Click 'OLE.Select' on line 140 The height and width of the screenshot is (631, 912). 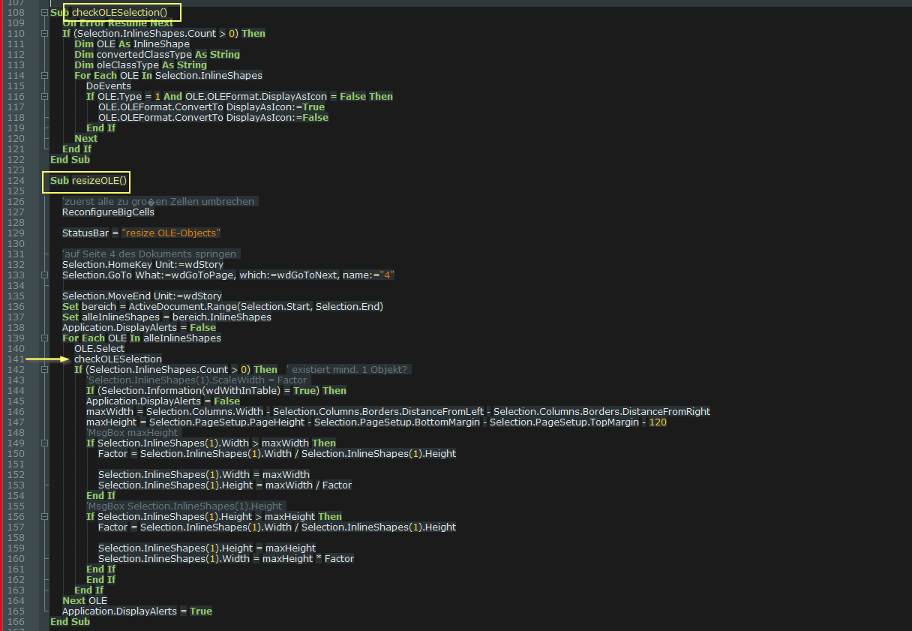pyautogui.click(x=99, y=349)
